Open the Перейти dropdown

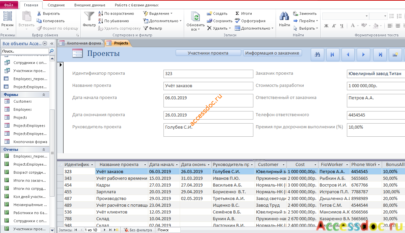pos(306,21)
